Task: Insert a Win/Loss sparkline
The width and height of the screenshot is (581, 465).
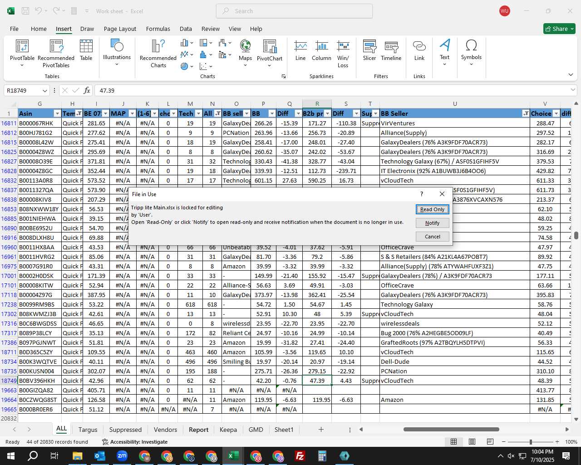Action: (x=343, y=54)
